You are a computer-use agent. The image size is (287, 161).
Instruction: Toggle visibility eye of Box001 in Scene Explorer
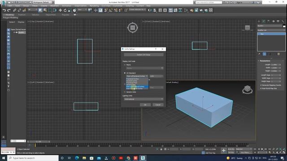[14, 33]
